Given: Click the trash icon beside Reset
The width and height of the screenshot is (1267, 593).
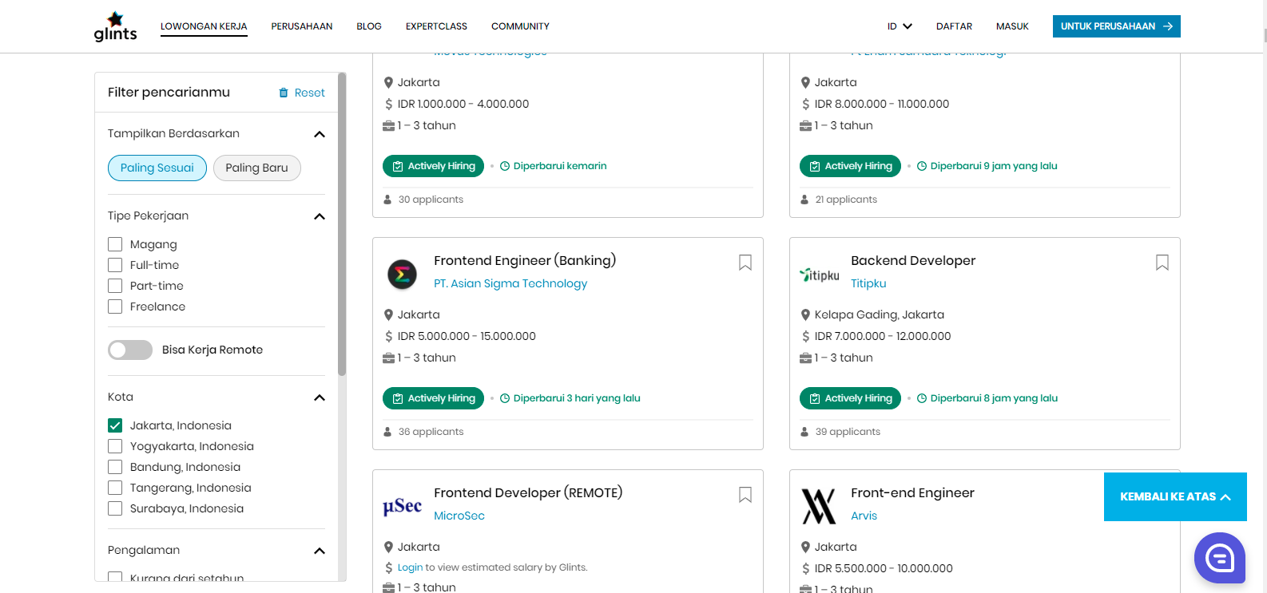Looking at the screenshot, I should pos(284,93).
